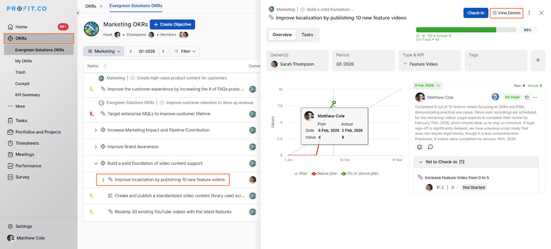Add an emoji reaction to check-in
The width and height of the screenshot is (551, 249).
pyautogui.click(x=419, y=147)
